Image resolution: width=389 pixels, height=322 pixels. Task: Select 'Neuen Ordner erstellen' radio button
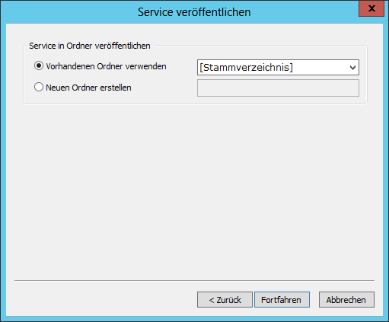(x=39, y=88)
